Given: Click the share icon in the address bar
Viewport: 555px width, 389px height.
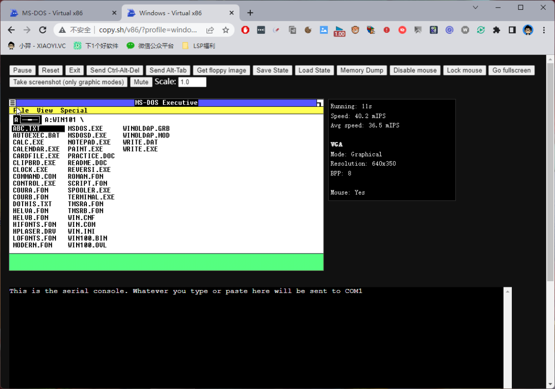Looking at the screenshot, I should coord(210,30).
